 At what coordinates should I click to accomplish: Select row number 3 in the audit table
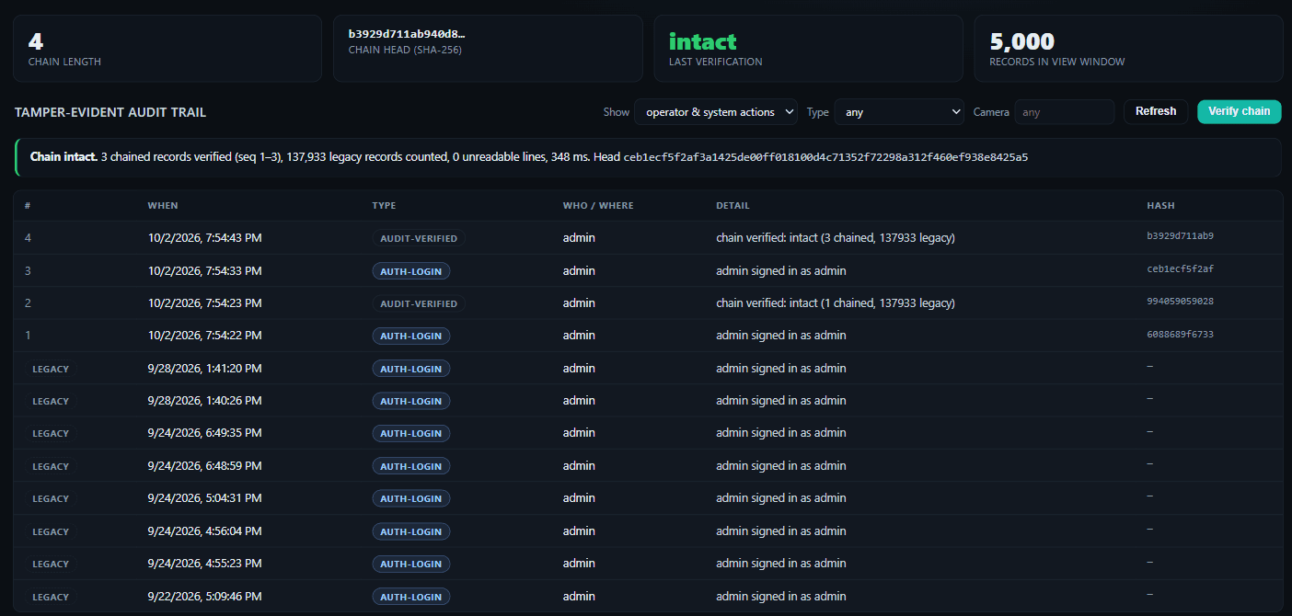coord(648,270)
